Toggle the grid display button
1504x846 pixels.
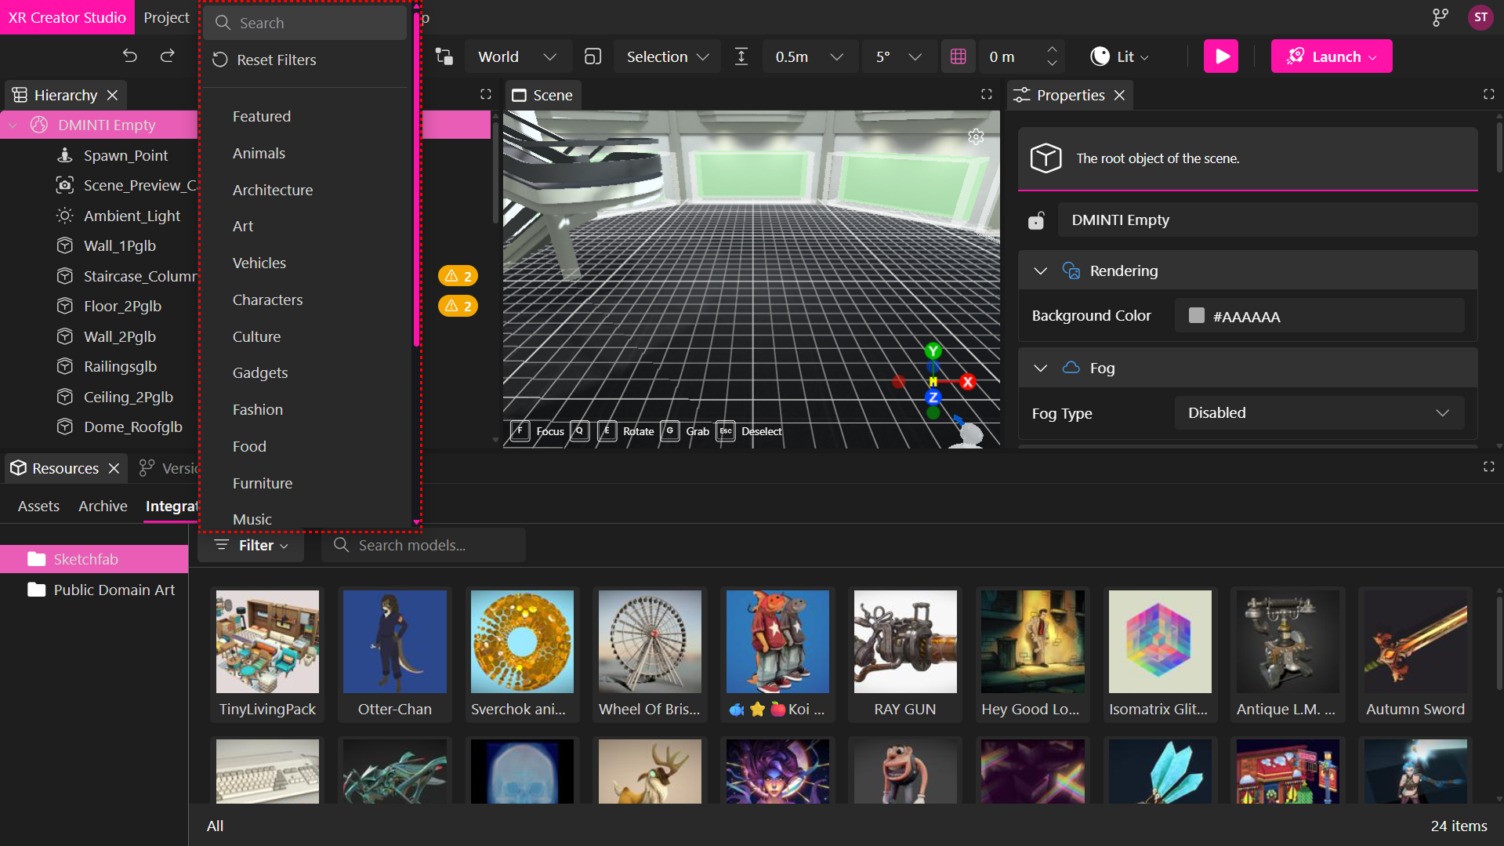point(958,56)
